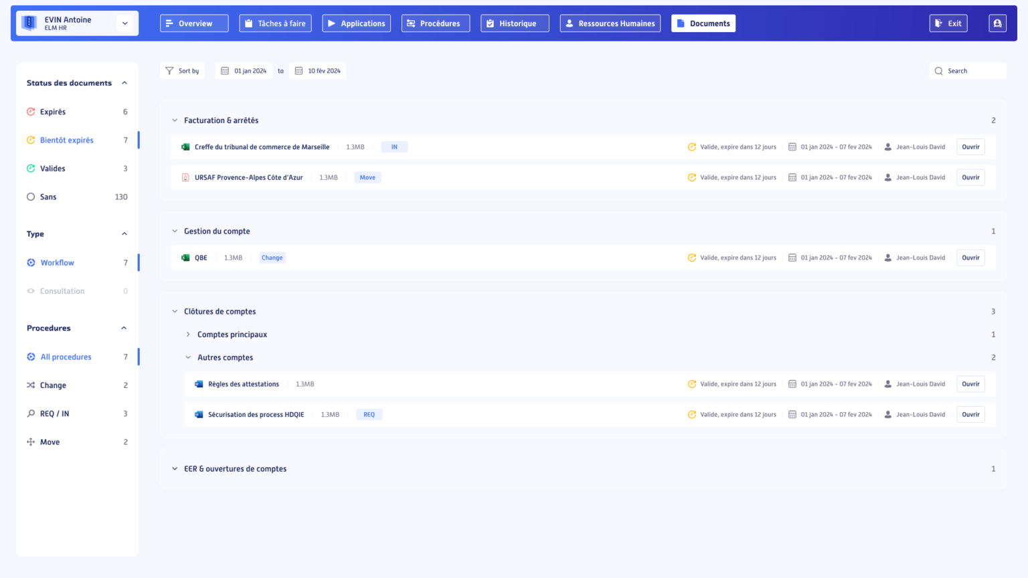Click the user profile icon in top-right corner
Viewport: 1028px width, 578px height.
pos(997,23)
